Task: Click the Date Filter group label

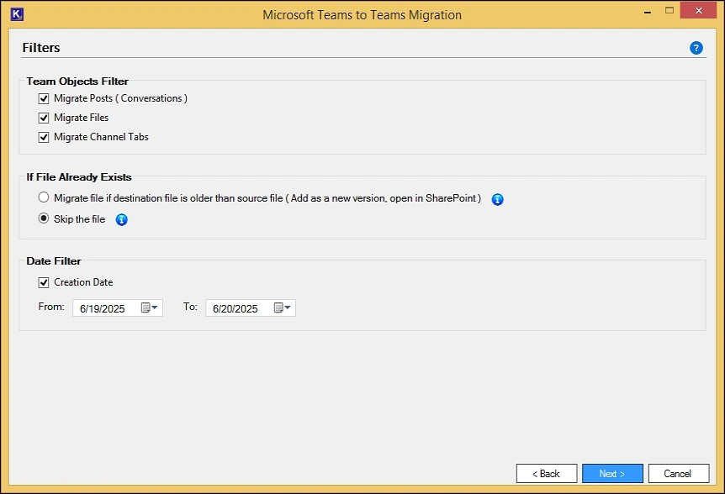Action: pos(54,261)
